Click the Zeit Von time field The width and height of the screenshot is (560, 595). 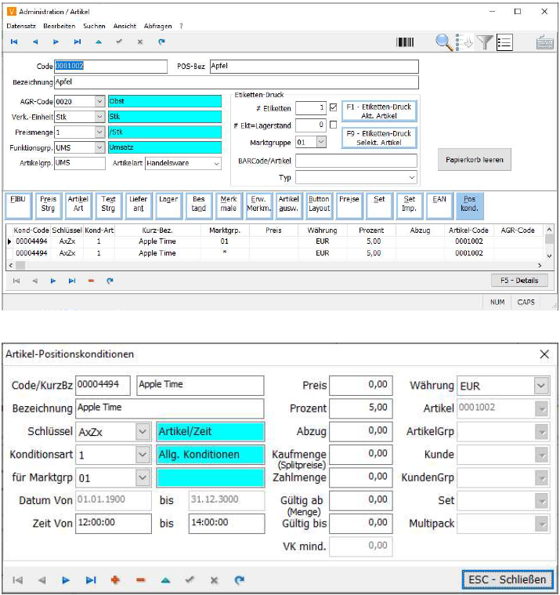[114, 523]
